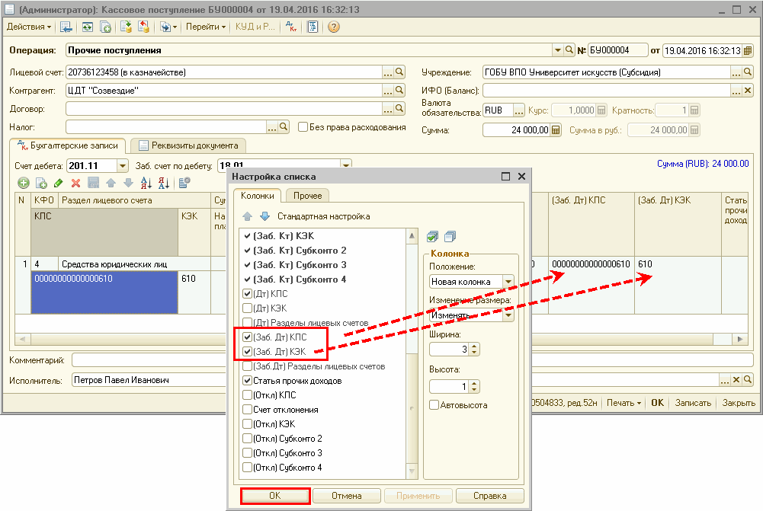
Task: Search Учреждение with magnifier icon
Action: coord(748,72)
